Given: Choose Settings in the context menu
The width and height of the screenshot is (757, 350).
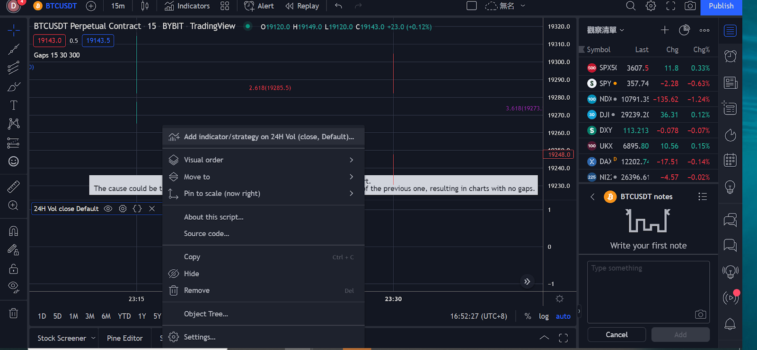Looking at the screenshot, I should (199, 337).
